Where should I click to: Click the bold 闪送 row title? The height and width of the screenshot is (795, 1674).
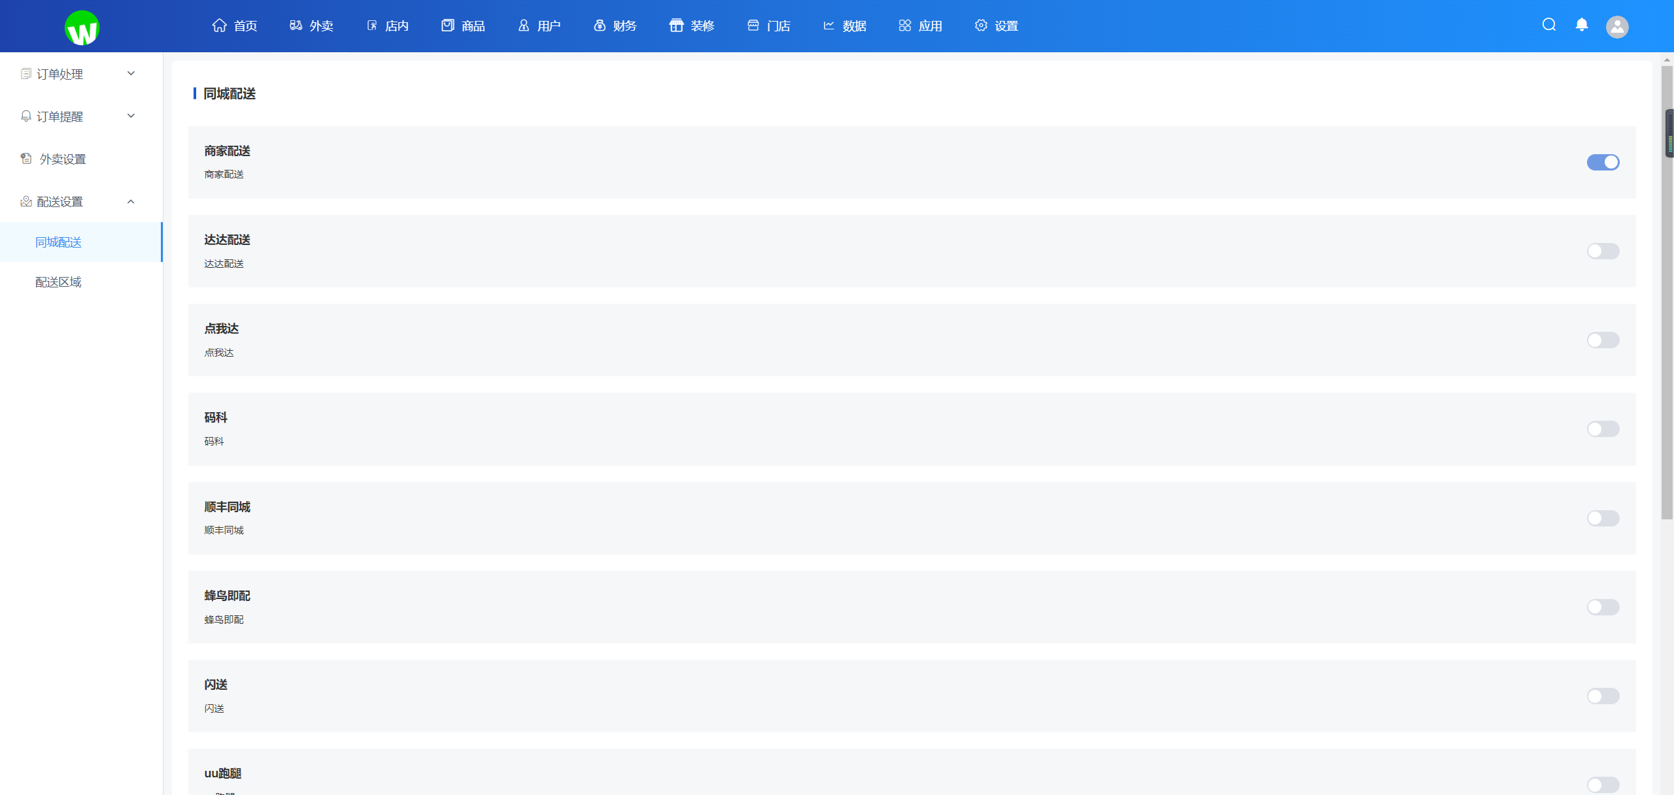pos(216,685)
